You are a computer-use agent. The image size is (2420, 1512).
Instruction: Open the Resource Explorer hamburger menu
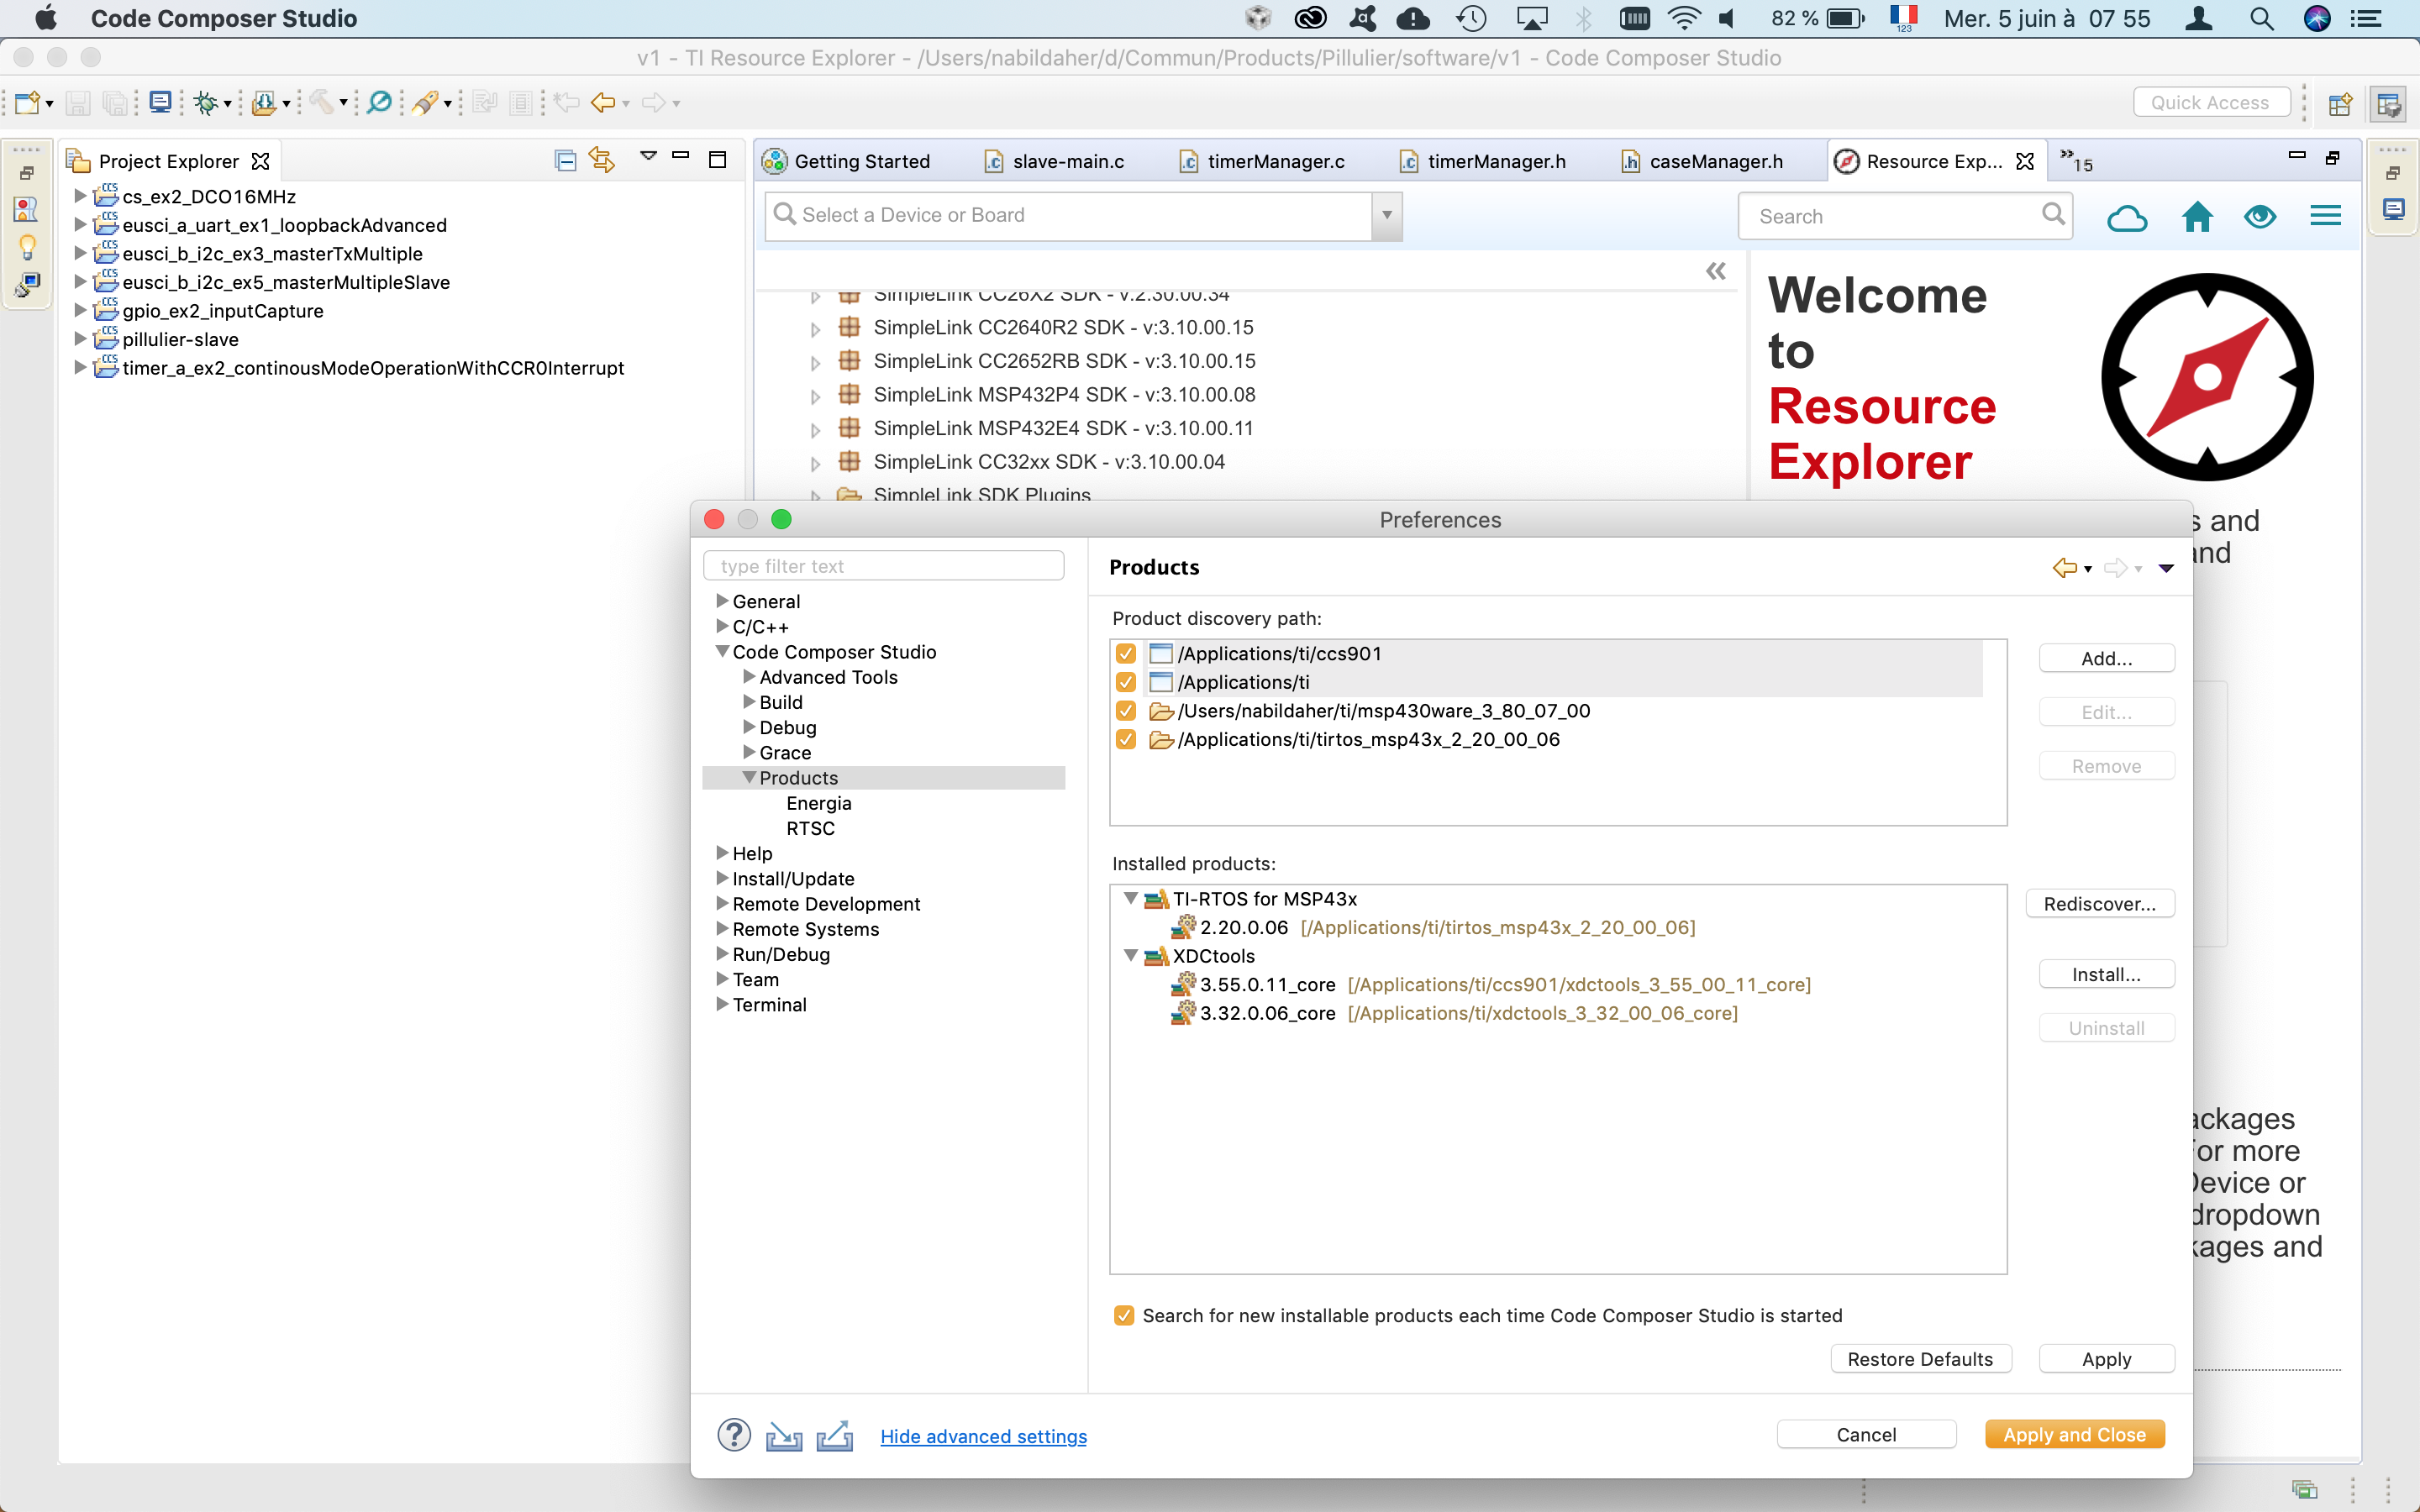(x=2325, y=216)
